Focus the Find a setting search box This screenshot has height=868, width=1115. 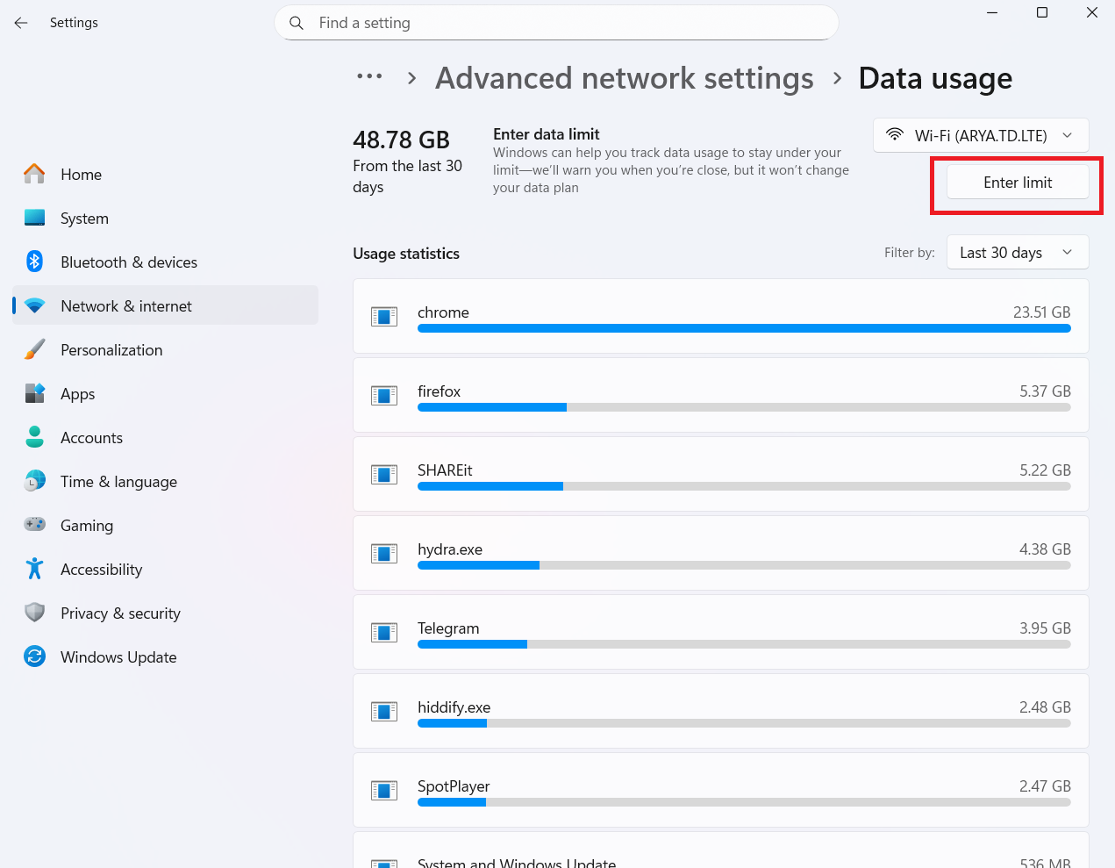click(x=556, y=23)
